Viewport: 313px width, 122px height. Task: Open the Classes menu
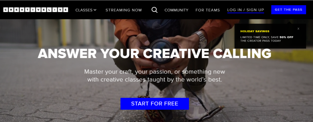tap(86, 10)
